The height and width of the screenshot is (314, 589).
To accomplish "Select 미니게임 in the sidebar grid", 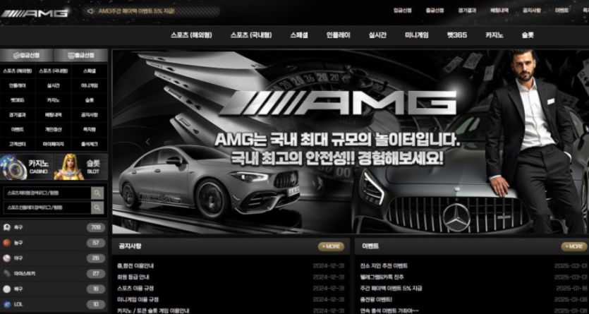I will click(x=90, y=85).
